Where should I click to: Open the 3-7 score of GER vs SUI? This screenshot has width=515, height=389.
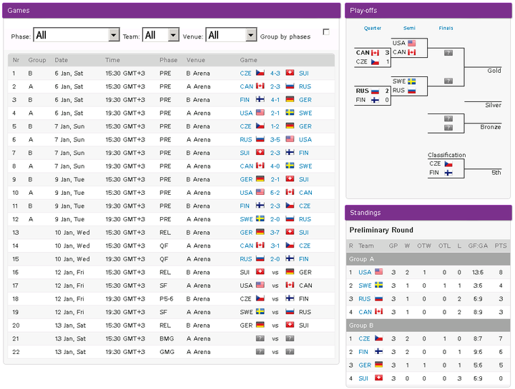click(275, 233)
